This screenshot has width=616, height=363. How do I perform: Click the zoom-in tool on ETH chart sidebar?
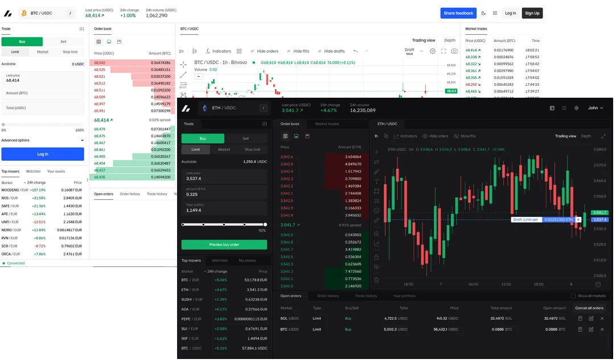point(376,232)
